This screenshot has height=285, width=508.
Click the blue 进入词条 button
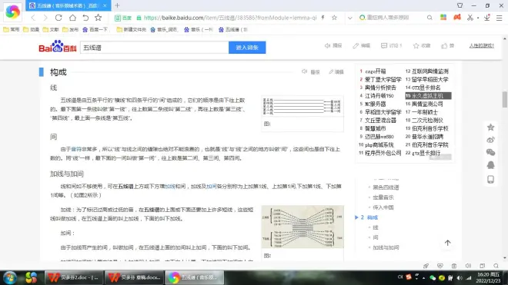click(x=247, y=48)
